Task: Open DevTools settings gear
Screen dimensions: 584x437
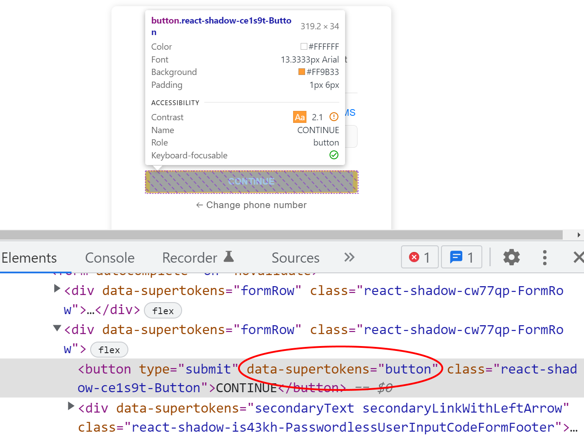Action: point(511,257)
